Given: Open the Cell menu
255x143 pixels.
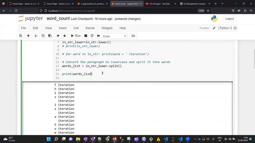Looking at the screenshot, I should (76, 28).
